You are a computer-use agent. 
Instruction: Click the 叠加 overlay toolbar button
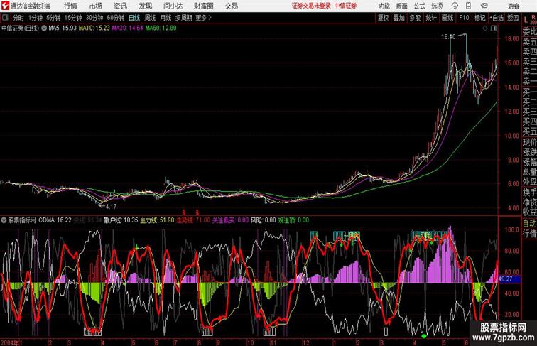[399, 18]
